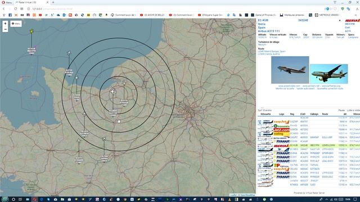360x202 pixels.
Task: Click the Vueling logo in aircraft list
Action: (281, 134)
